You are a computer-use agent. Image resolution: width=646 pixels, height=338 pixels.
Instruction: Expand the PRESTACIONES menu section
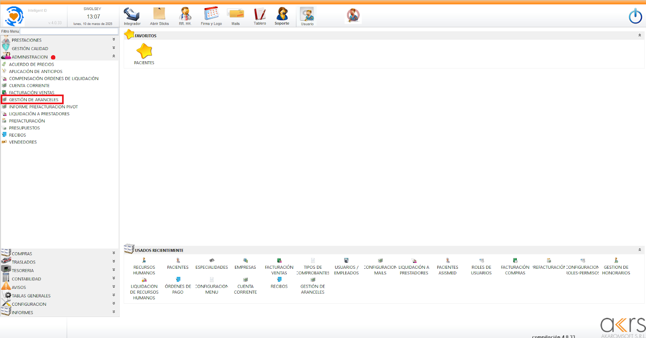point(113,39)
